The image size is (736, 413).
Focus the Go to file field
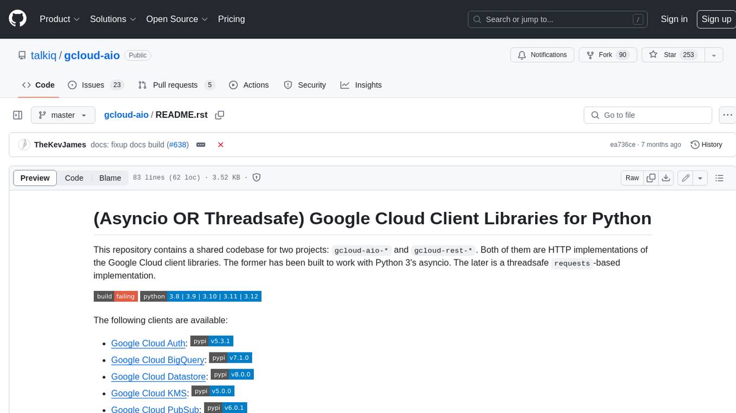(648, 115)
